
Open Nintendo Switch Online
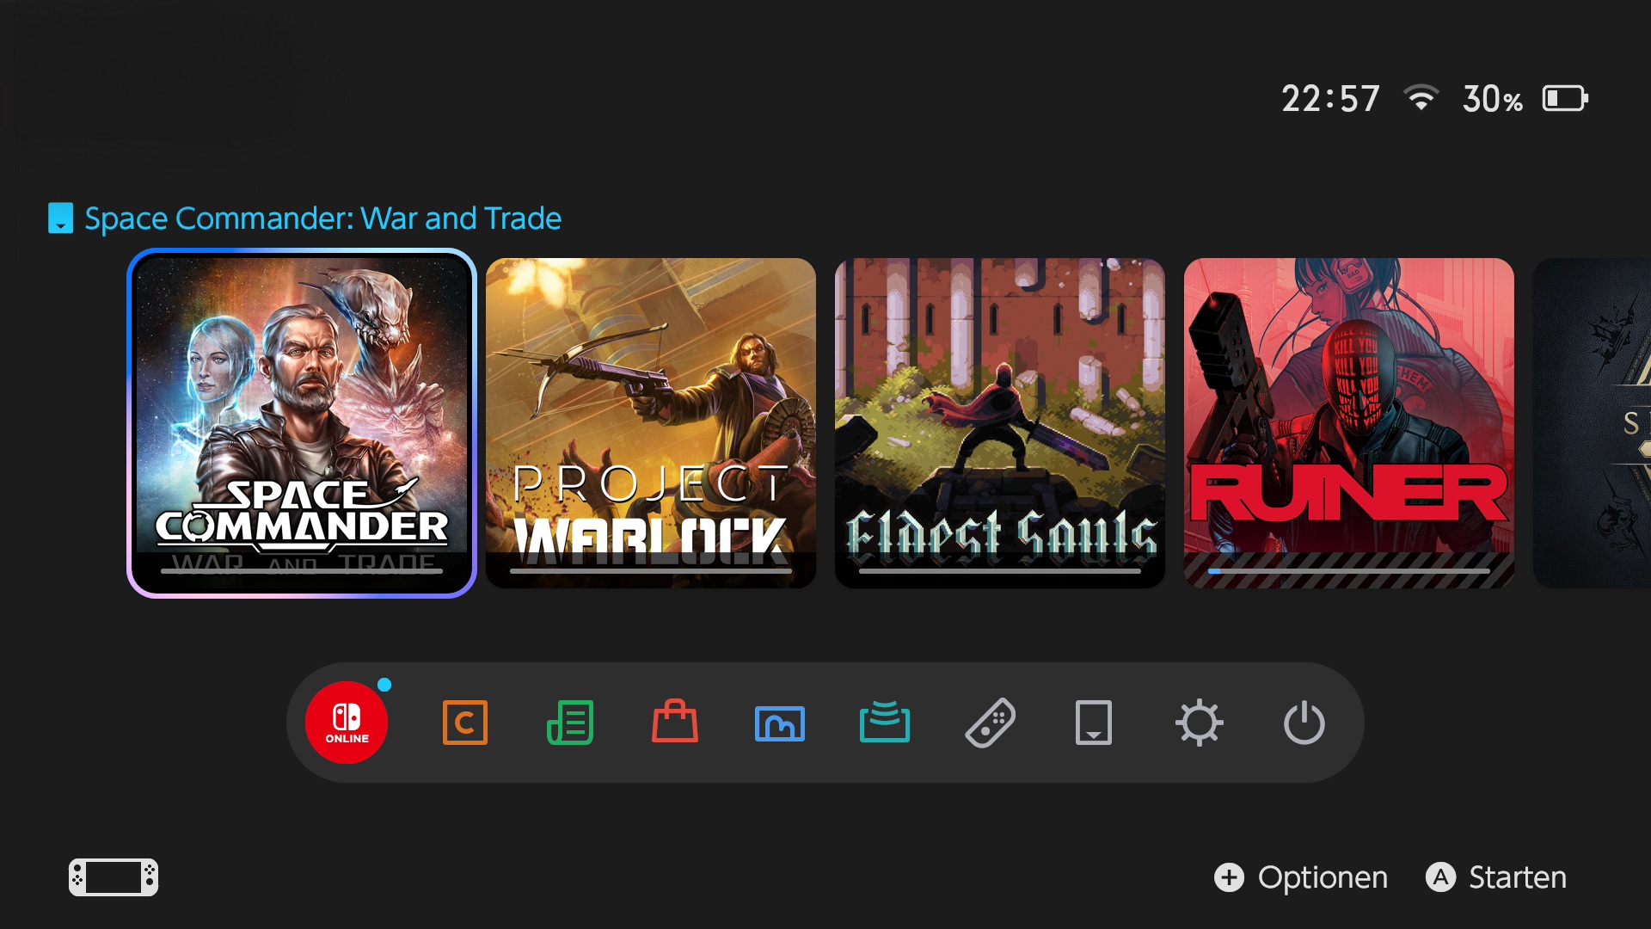pyautogui.click(x=347, y=723)
